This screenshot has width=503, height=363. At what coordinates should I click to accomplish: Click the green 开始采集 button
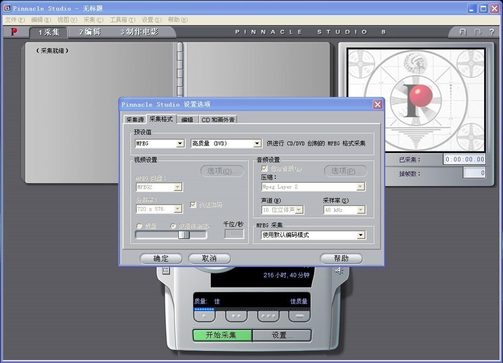click(x=221, y=335)
